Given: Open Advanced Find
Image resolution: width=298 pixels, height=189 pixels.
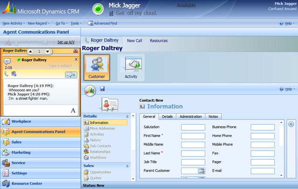Looking at the screenshot, I should coord(102,23).
